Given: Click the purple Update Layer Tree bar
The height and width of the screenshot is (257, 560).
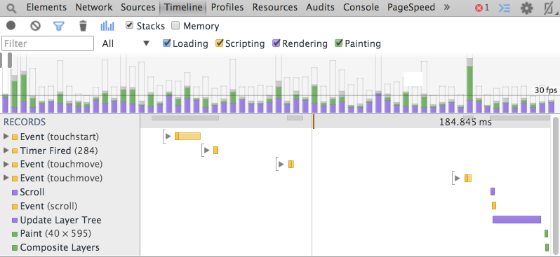Looking at the screenshot, I should (x=516, y=220).
